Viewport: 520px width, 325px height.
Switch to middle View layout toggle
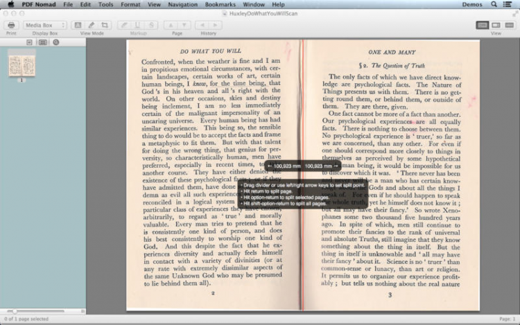point(496,25)
